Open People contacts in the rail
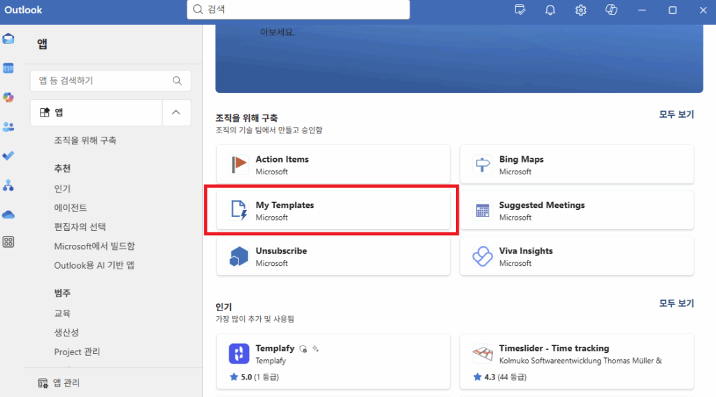This screenshot has width=716, height=397. [8, 127]
